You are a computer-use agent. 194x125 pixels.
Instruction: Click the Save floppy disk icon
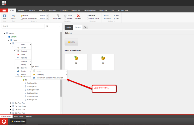(x=4, y=16)
